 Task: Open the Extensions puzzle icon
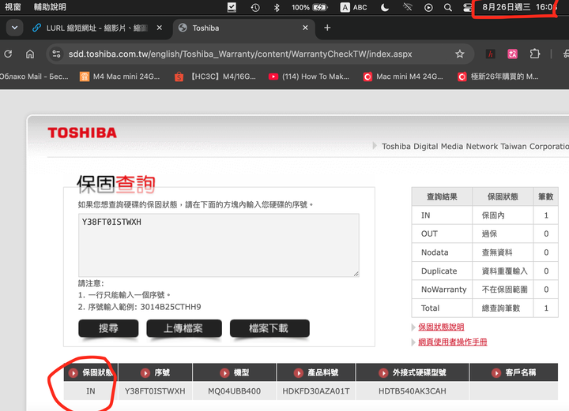tap(534, 54)
